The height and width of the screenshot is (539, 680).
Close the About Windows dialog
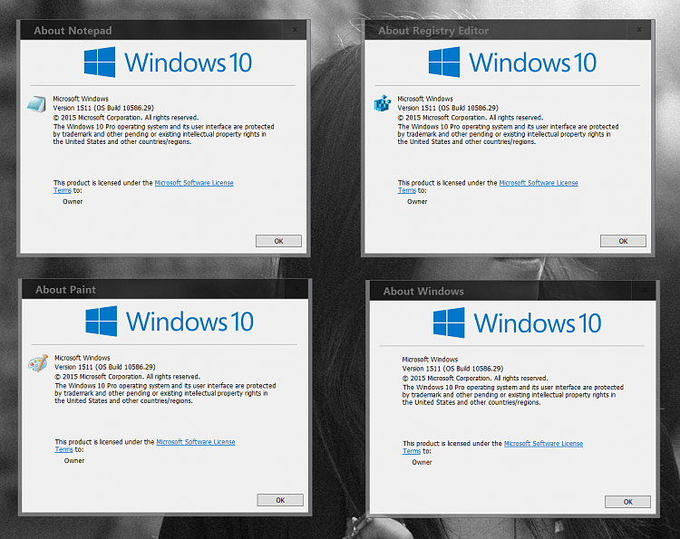pos(645,290)
